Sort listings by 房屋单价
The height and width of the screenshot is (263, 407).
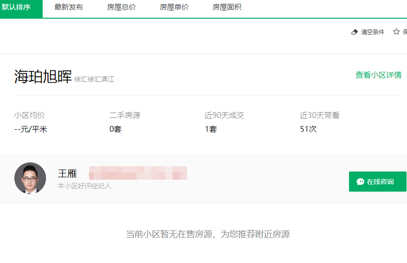(174, 8)
